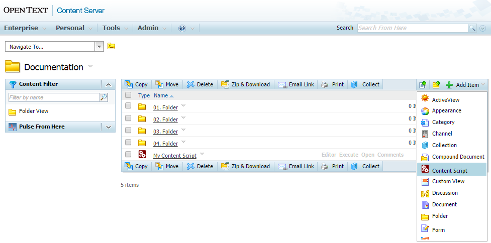The image size is (491, 243).
Task: Click the green plus Add Item icon
Action: (x=449, y=85)
